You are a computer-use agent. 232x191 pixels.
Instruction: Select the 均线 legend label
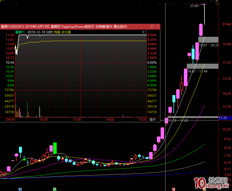pos(57,32)
